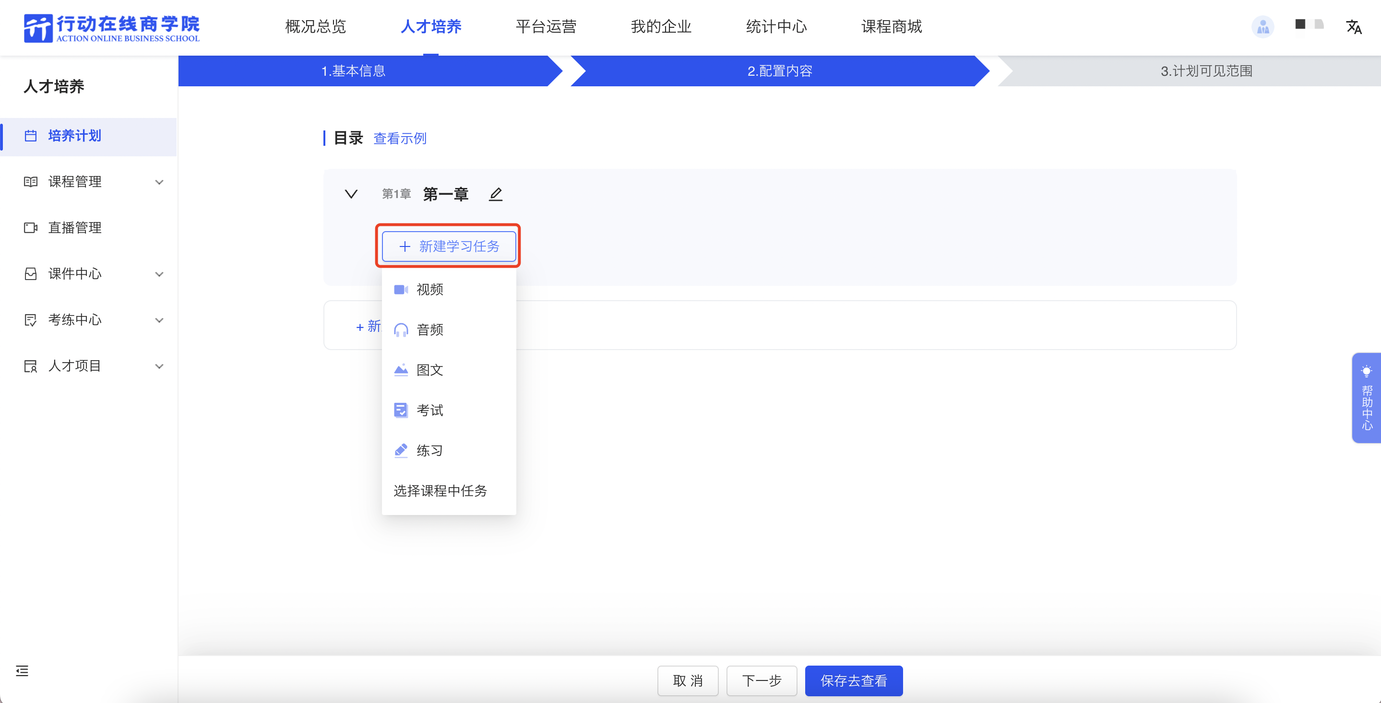1381x703 pixels.
Task: Choose 考试 from the task type menu
Action: [449, 410]
